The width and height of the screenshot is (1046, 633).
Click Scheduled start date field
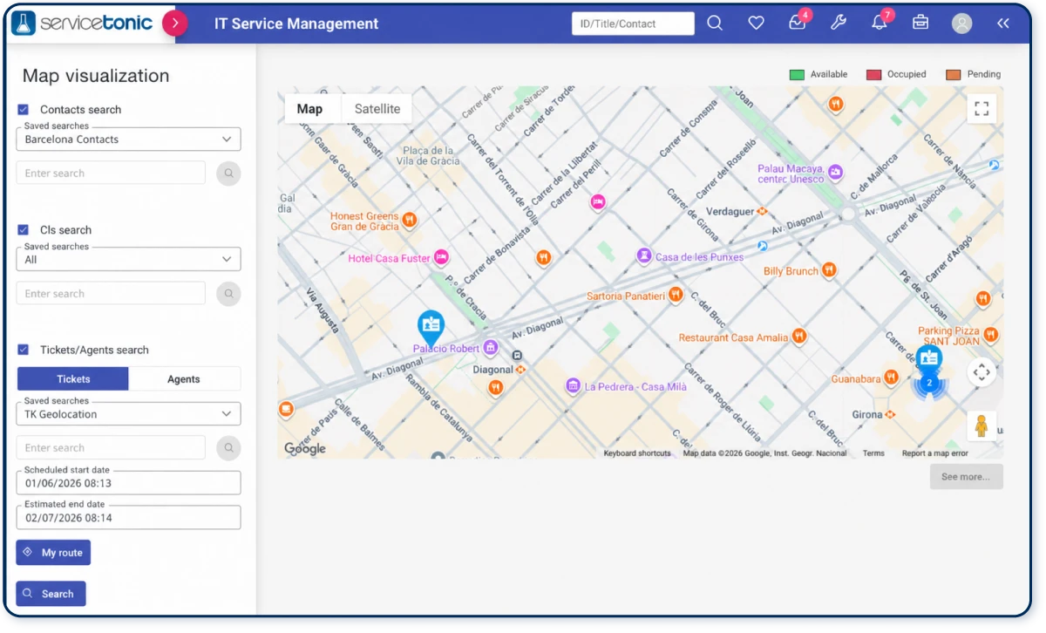128,483
